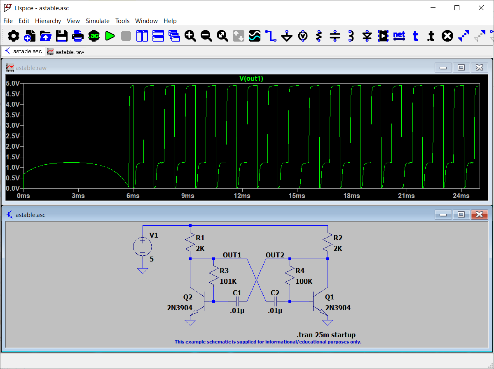
Task: Click the .ac simulation command icon
Action: (x=94, y=36)
